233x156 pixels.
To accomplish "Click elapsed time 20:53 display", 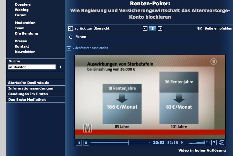I will tap(159, 143).
